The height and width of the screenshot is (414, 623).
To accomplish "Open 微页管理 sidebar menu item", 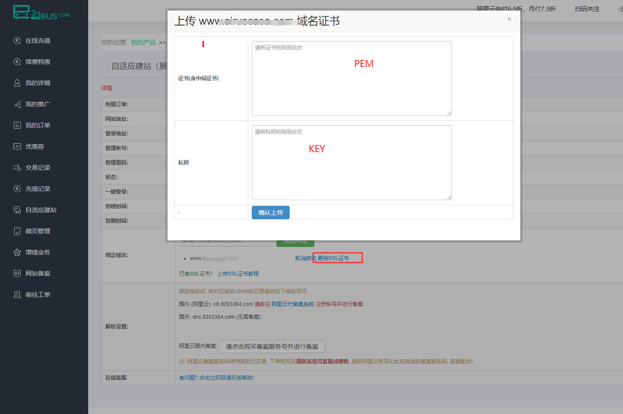I will click(x=37, y=231).
